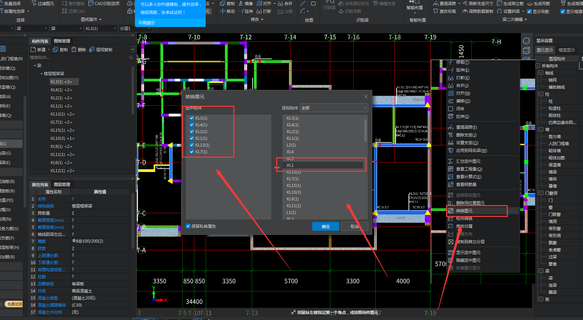
Task: Uncheck KL1(1) in selected components
Action: pyautogui.click(x=192, y=138)
